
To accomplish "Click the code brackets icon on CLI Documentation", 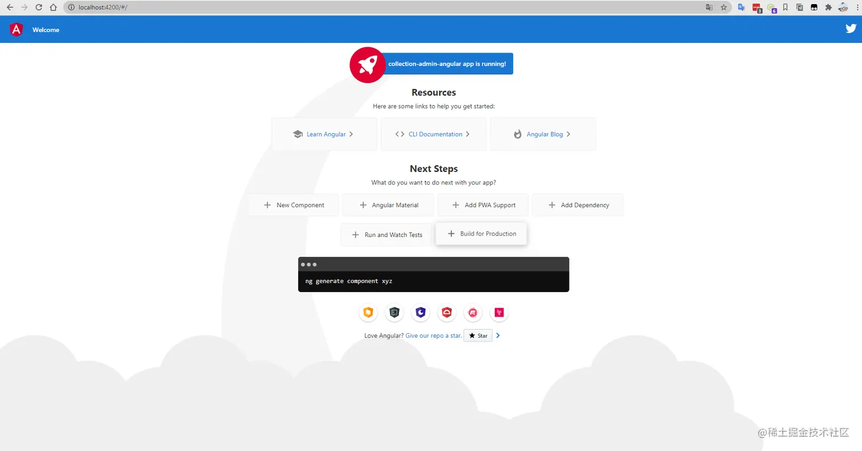I will tap(400, 134).
